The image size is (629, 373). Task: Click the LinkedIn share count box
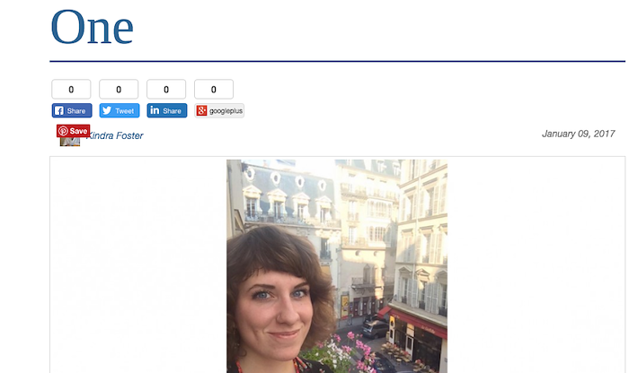(x=166, y=90)
